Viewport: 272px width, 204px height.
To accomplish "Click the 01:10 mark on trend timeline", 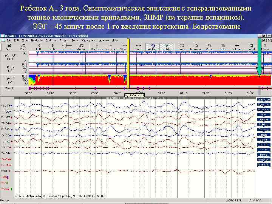I will pos(184,93).
